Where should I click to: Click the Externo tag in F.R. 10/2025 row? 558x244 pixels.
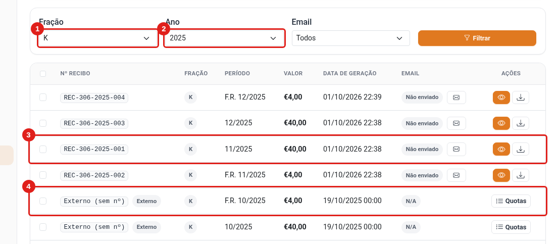[146, 201]
